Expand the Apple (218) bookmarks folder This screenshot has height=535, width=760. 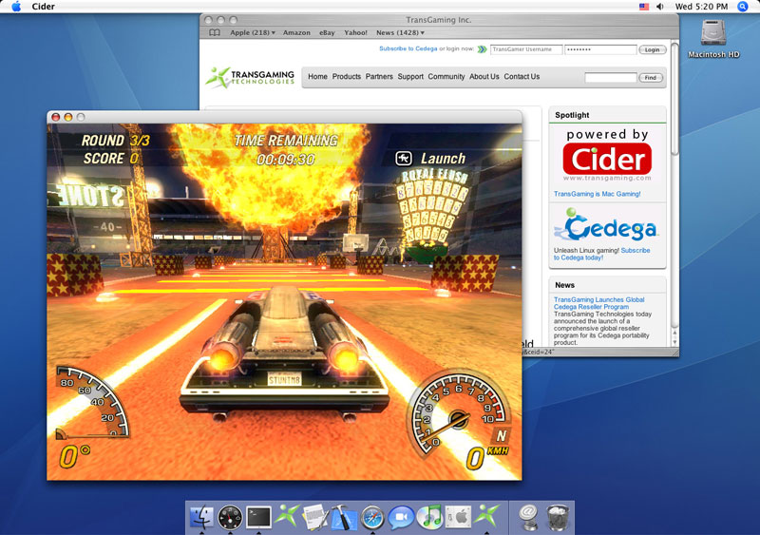(253, 32)
